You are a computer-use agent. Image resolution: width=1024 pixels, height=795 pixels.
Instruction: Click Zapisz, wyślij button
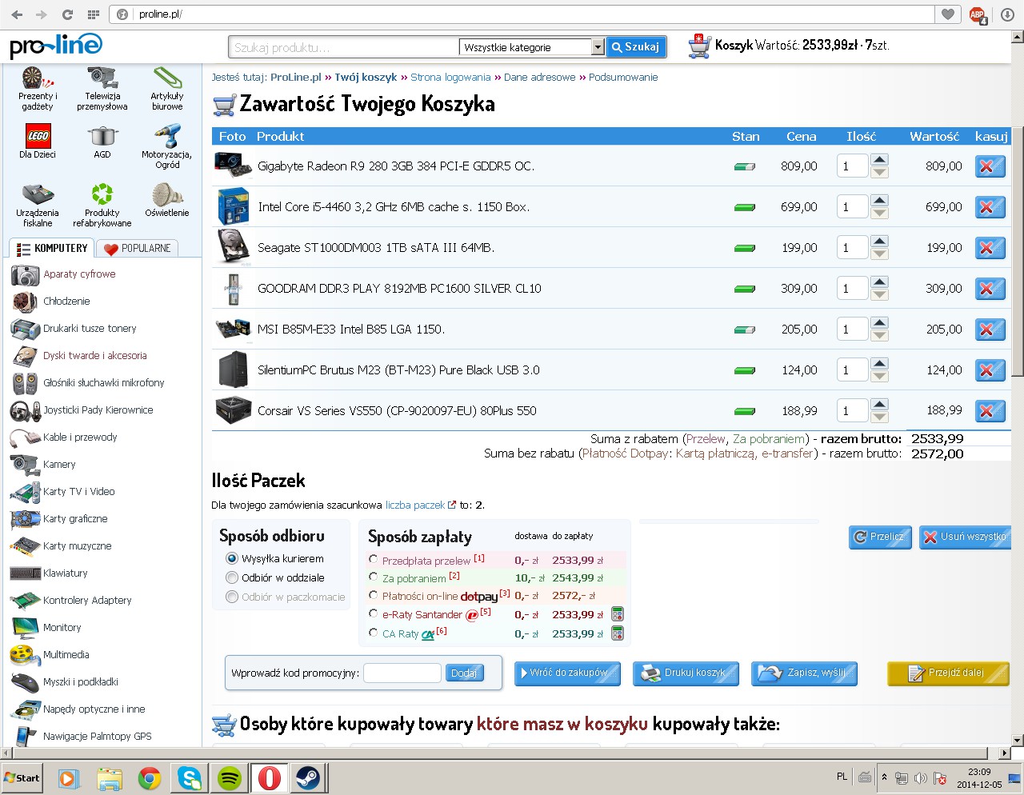click(x=804, y=673)
